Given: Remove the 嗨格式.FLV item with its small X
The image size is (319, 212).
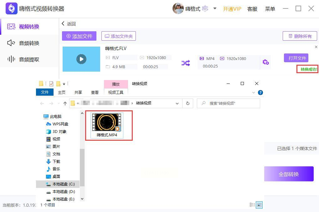Looking at the screenshot, I should (x=316, y=47).
